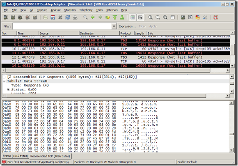Save the capture with floppy disk icon
238x166 pixels.
click(x=53, y=18)
